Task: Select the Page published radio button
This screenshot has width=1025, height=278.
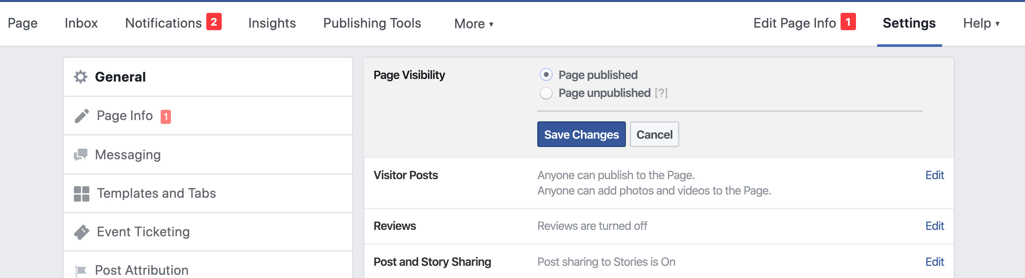Action: coord(546,75)
